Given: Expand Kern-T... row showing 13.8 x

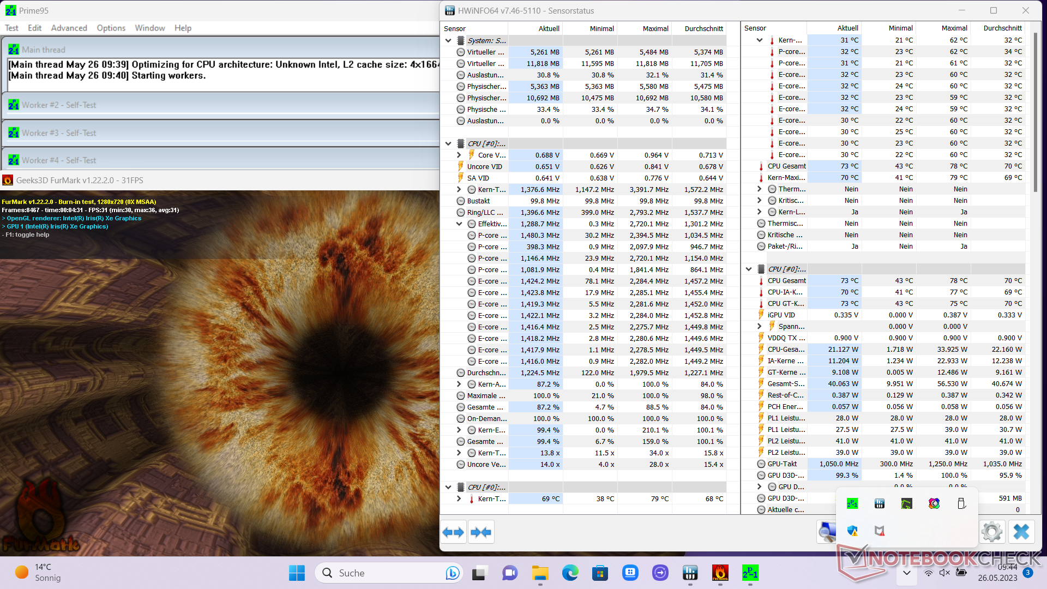Looking at the screenshot, I should pos(459,453).
